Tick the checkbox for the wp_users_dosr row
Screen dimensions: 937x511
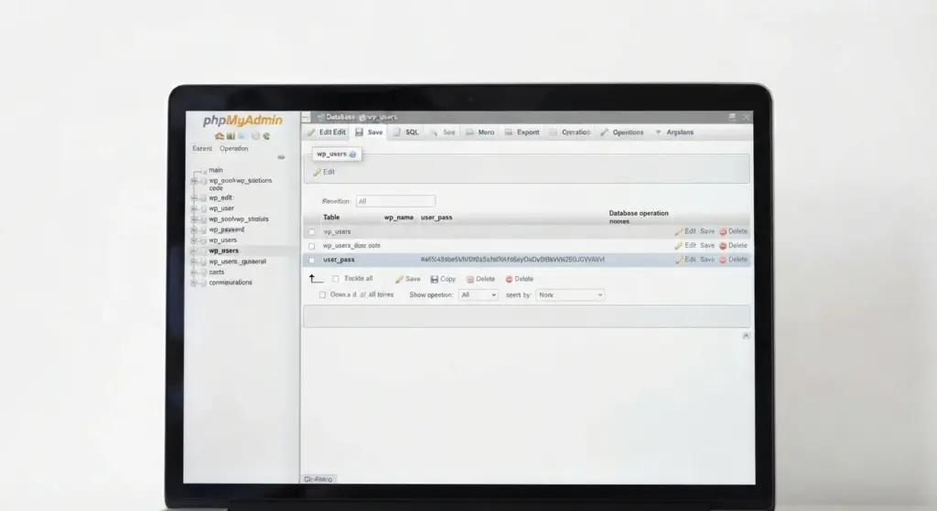(311, 246)
